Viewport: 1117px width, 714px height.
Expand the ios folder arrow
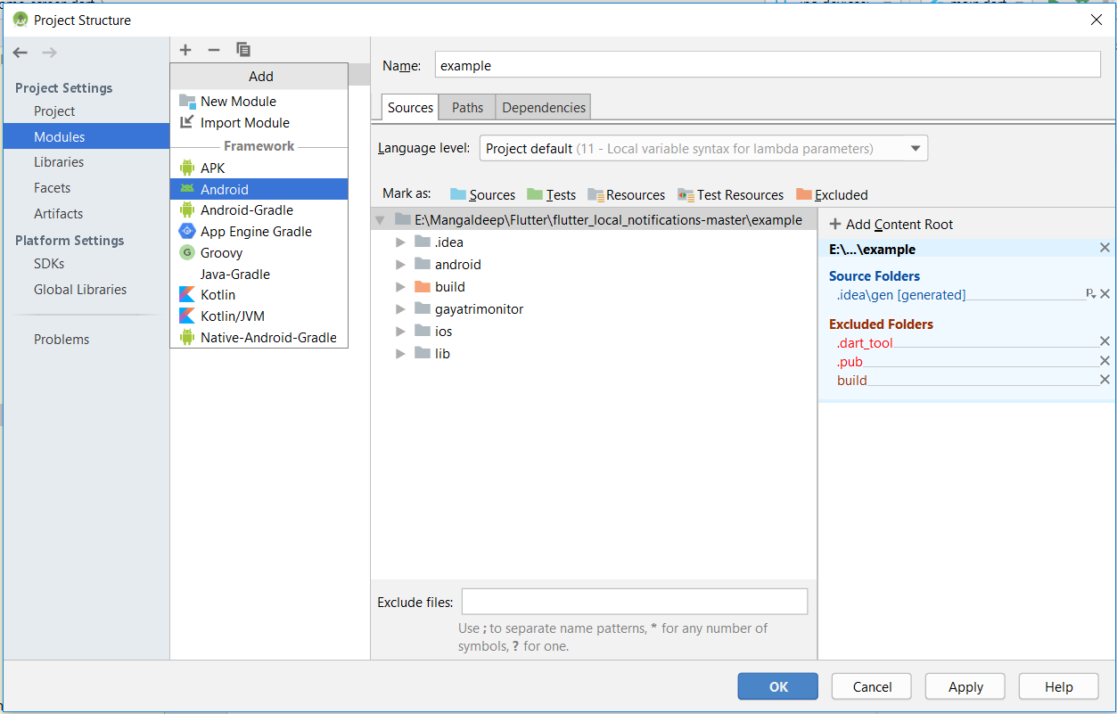[x=400, y=332]
